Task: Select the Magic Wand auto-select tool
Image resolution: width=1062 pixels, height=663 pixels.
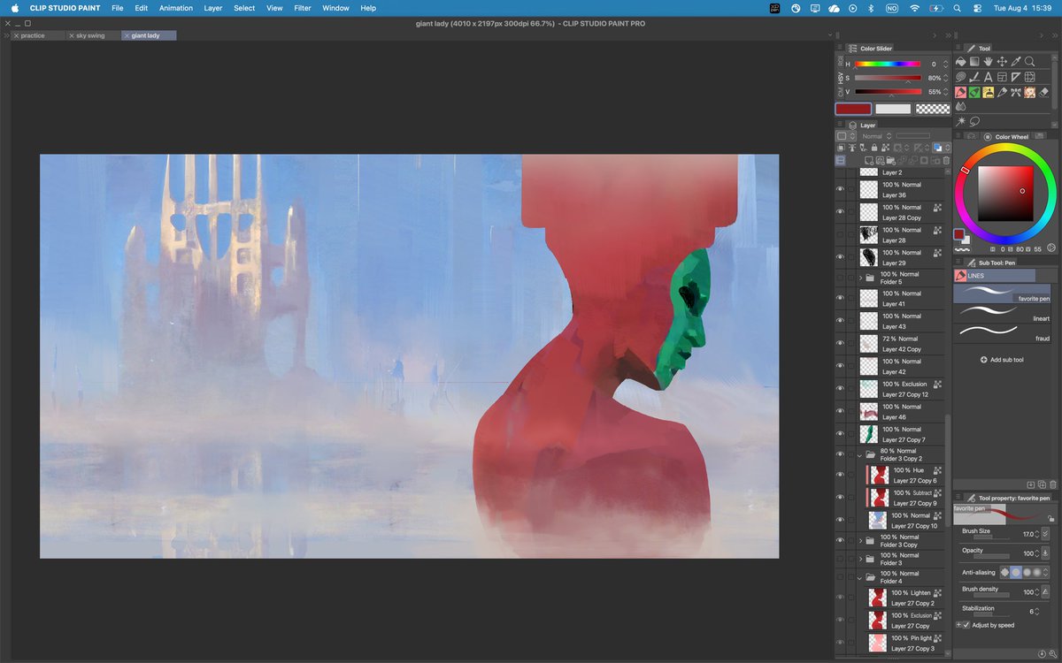Action: (x=961, y=121)
